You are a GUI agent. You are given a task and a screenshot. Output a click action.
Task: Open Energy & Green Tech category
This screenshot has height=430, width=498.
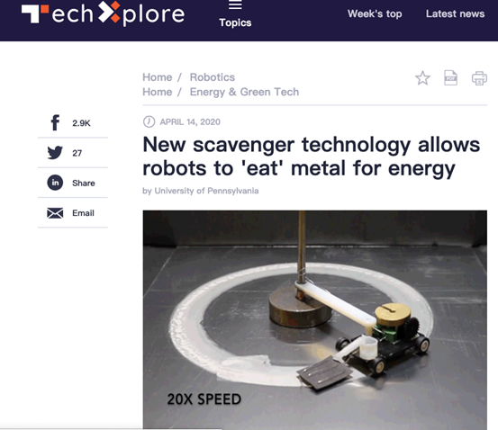[244, 92]
